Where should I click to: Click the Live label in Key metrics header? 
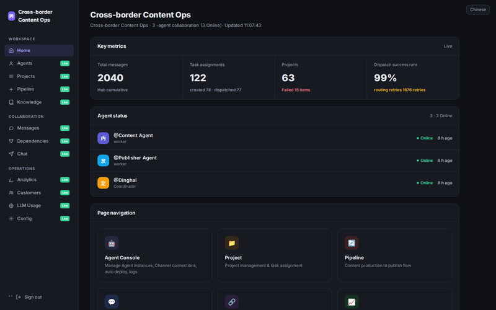click(448, 46)
